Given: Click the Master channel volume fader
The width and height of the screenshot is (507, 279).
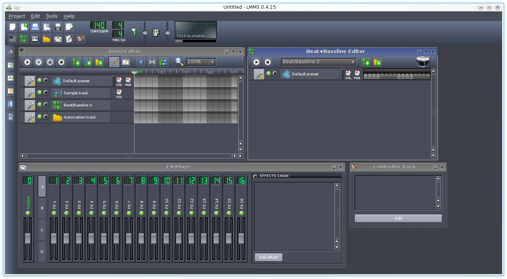Looking at the screenshot, I should [x=28, y=238].
